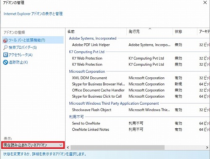Viewport: 210px width, 159px height.
Task: Click the accelerators icon
Action: [x=5, y=55]
